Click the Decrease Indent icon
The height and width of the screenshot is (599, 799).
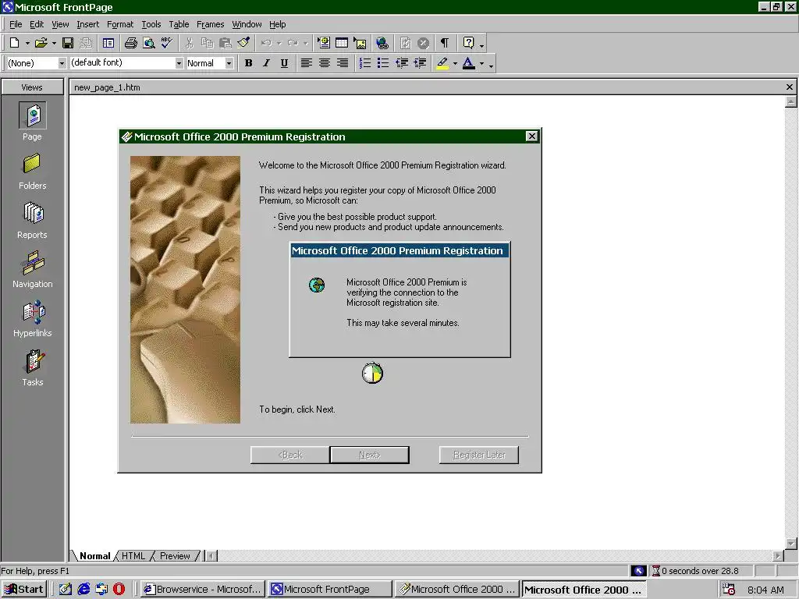click(402, 63)
